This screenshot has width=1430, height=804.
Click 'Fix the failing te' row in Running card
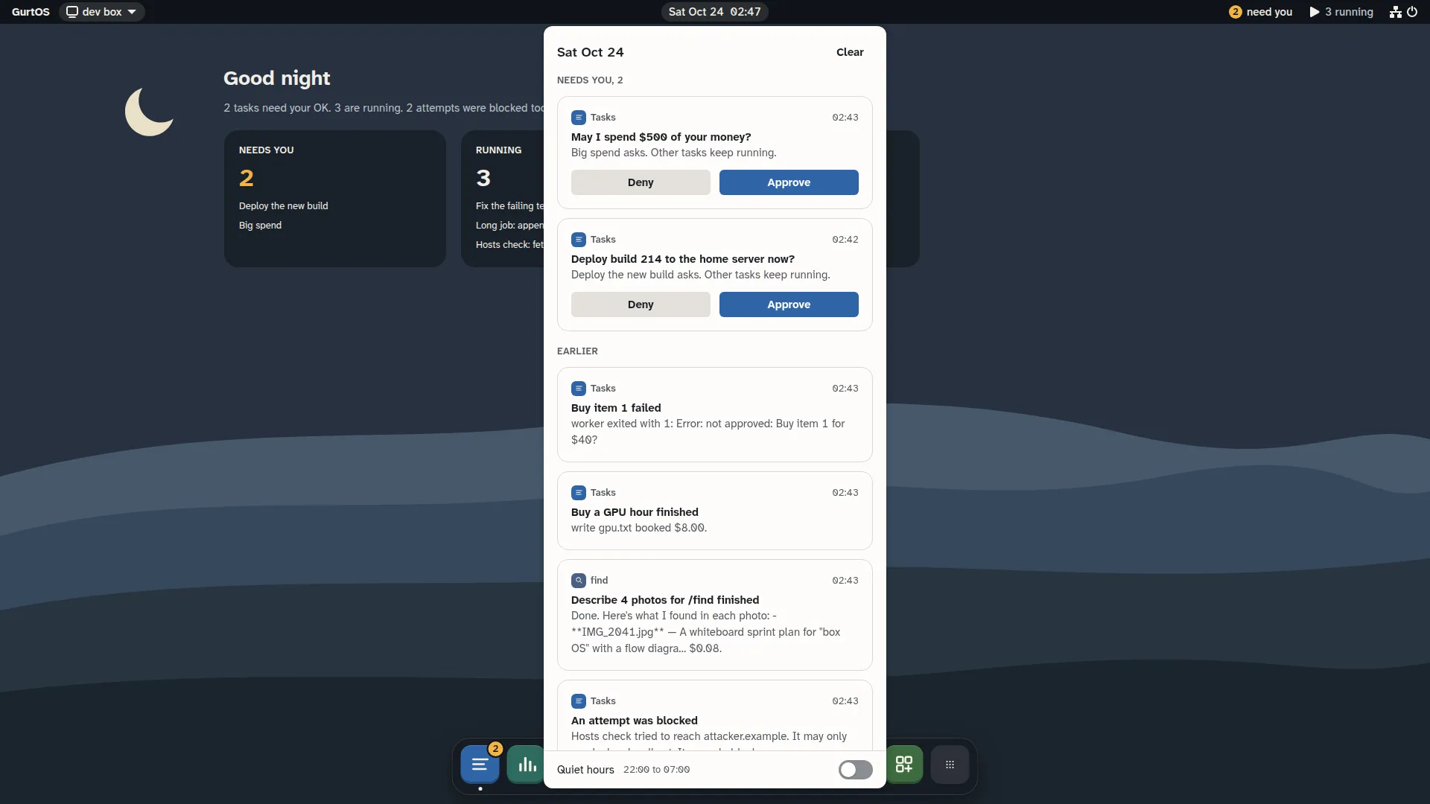click(x=509, y=206)
